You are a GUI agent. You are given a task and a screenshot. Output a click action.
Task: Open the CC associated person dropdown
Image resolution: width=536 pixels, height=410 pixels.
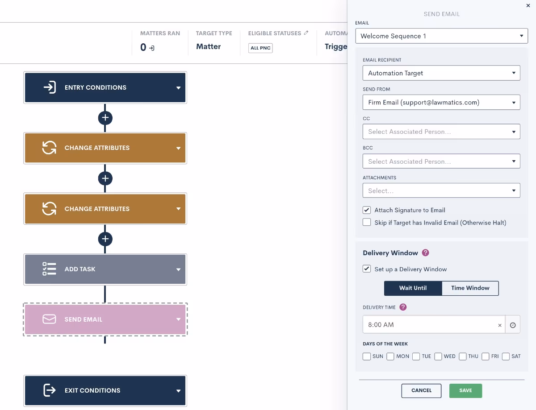point(441,132)
